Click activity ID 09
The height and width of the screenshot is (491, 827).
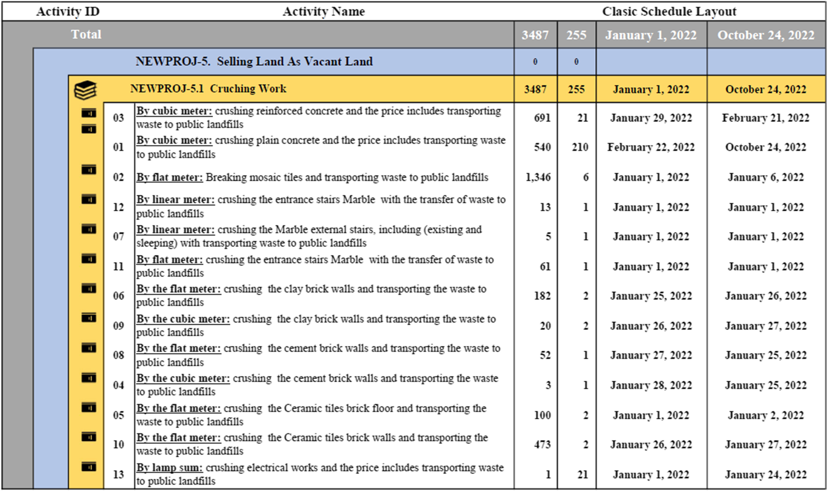(x=119, y=326)
